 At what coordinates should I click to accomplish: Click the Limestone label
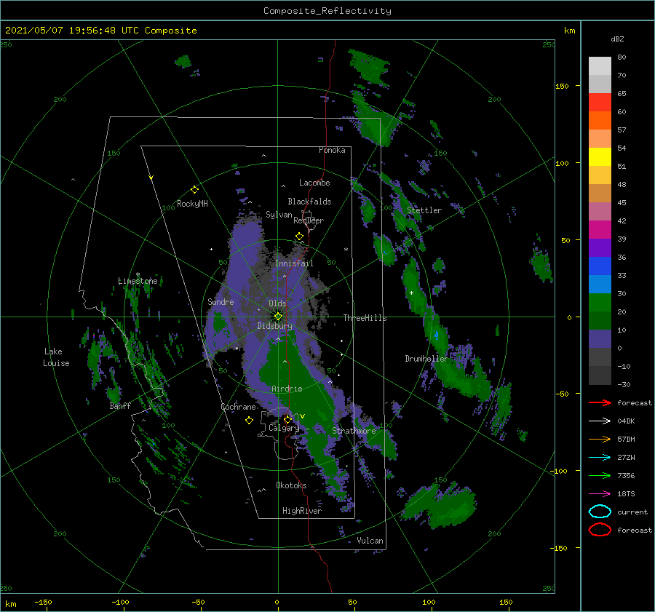pyautogui.click(x=138, y=281)
